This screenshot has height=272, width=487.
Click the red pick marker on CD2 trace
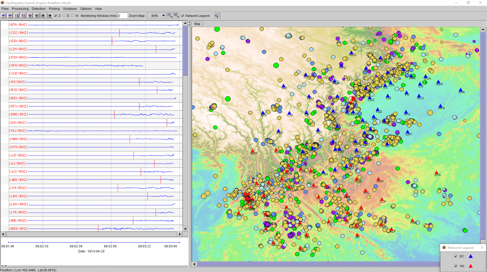pos(119,33)
